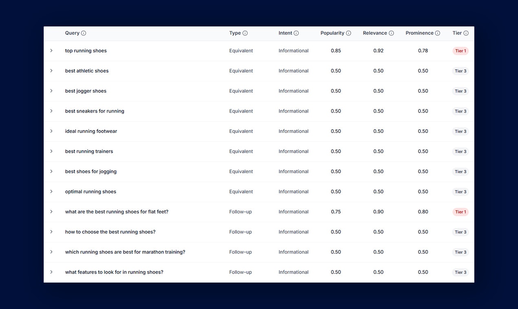Screen dimensions: 518x309
Task: Expand the marathon training question row
Action: pyautogui.click(x=51, y=252)
